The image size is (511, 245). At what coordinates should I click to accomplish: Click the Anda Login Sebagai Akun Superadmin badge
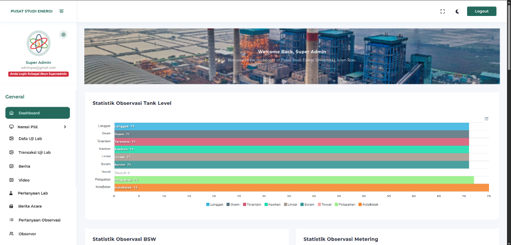pos(38,74)
